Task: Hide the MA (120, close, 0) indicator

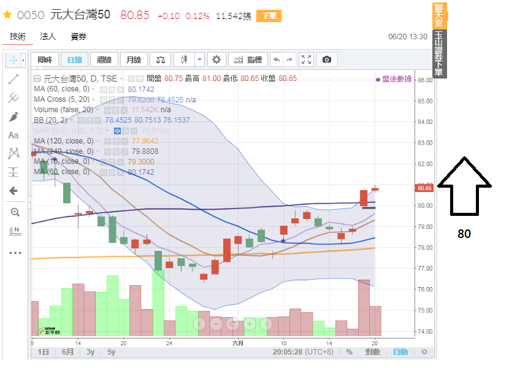Action: [107, 141]
